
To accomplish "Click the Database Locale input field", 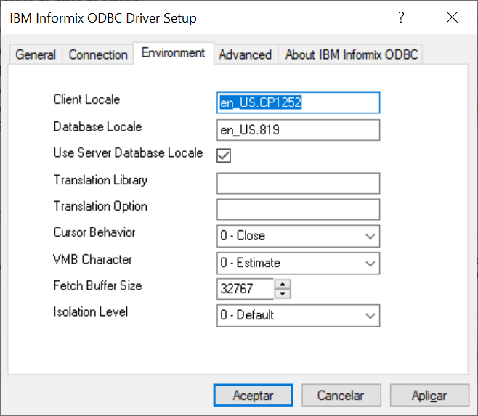I will tap(298, 130).
